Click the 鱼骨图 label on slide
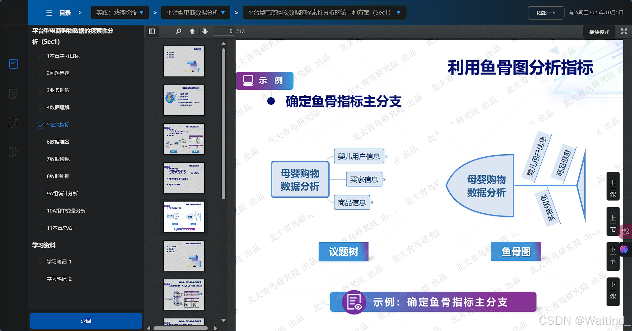 click(x=516, y=252)
